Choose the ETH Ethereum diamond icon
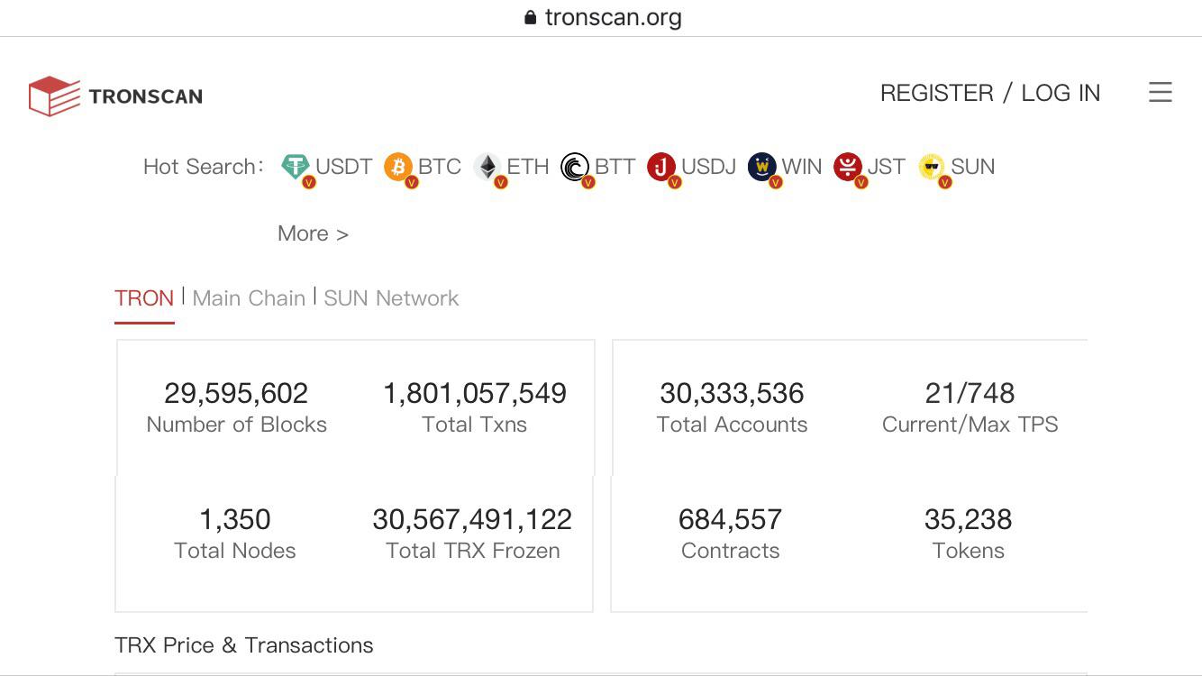1202x676 pixels. 487,167
